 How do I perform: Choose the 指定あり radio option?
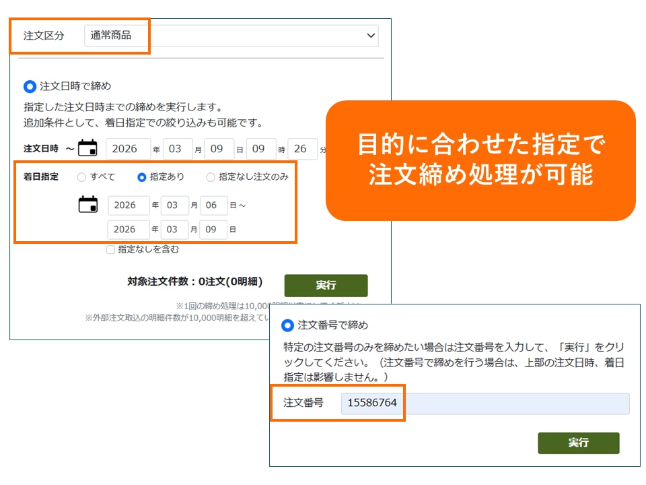(x=141, y=177)
